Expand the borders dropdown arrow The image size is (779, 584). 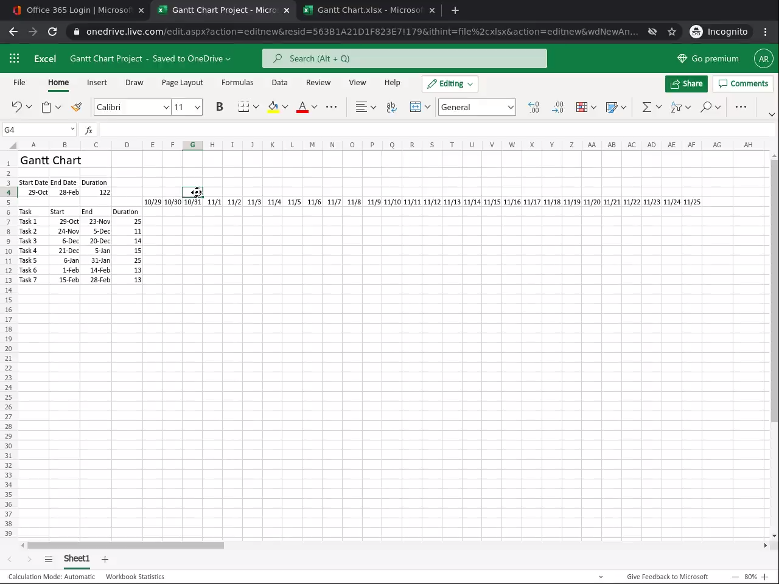pos(256,107)
